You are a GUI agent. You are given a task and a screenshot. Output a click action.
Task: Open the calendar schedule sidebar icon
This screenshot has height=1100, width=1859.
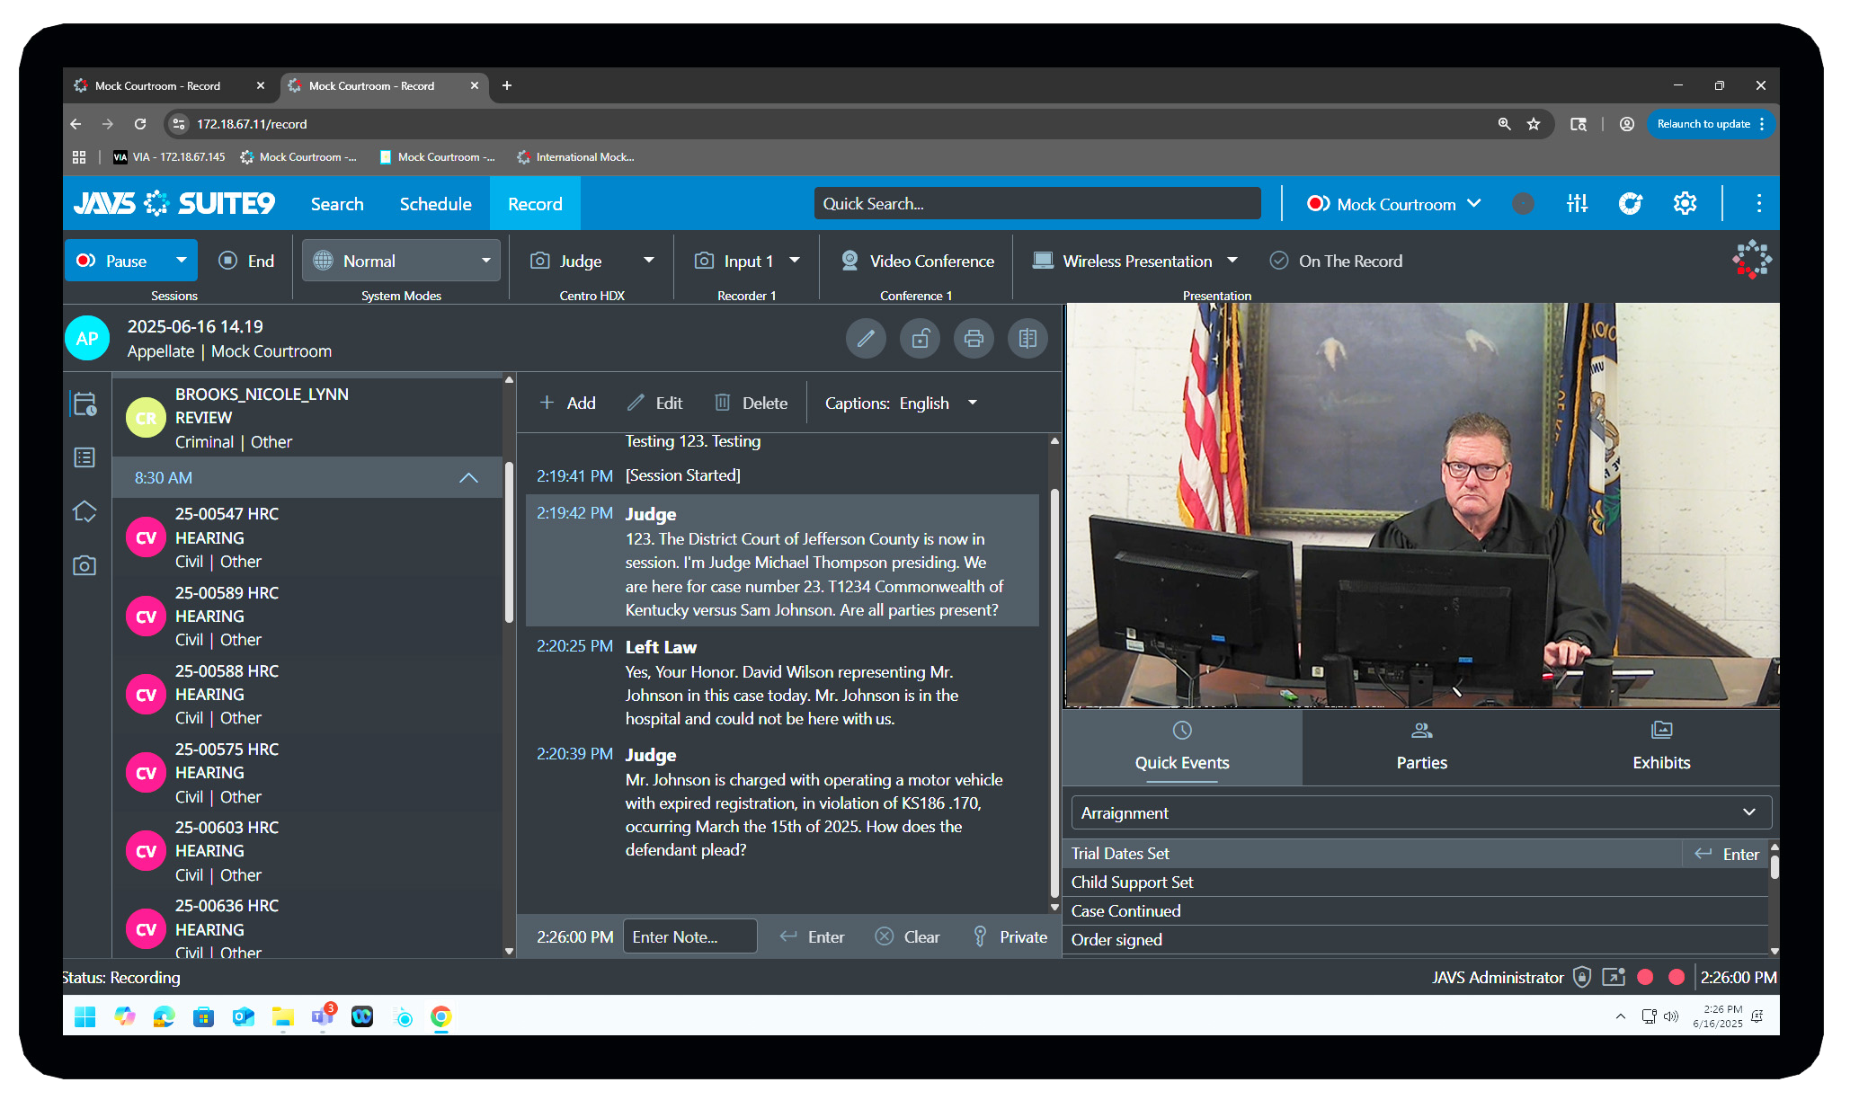coord(84,404)
